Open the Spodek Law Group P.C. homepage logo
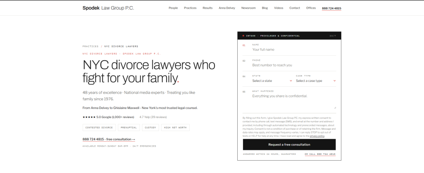The image size is (424, 173). 108,8
